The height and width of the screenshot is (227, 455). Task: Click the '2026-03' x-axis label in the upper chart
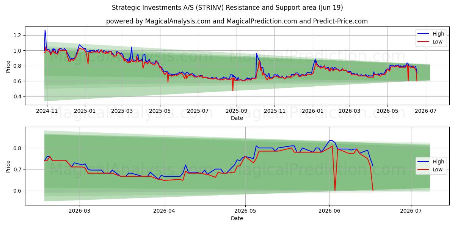tap(349, 112)
